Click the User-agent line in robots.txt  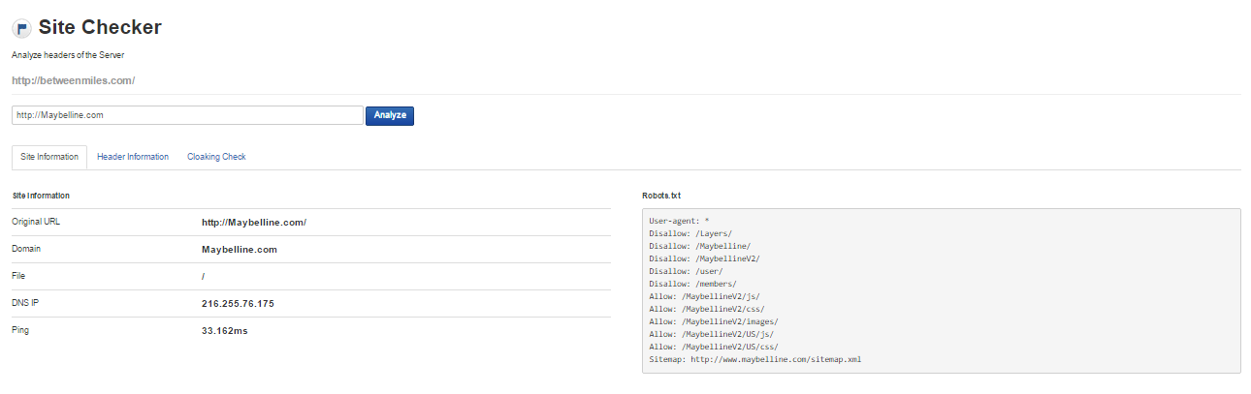point(679,221)
